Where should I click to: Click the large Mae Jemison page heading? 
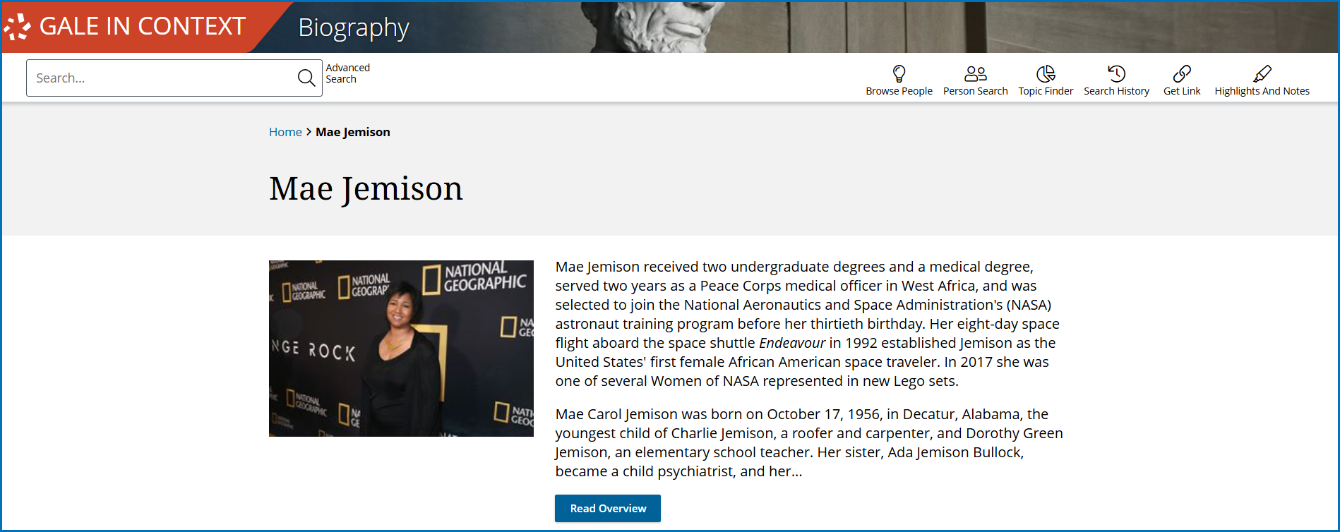click(x=366, y=188)
